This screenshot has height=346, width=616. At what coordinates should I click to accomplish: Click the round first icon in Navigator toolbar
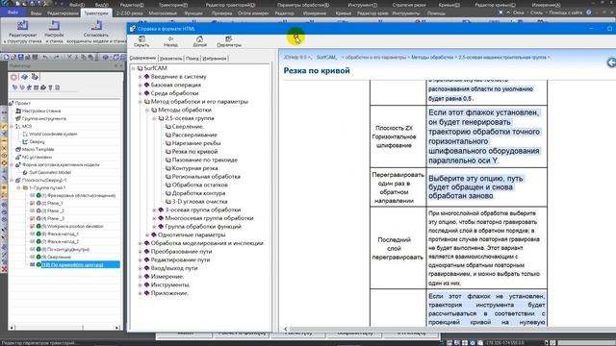point(14,77)
